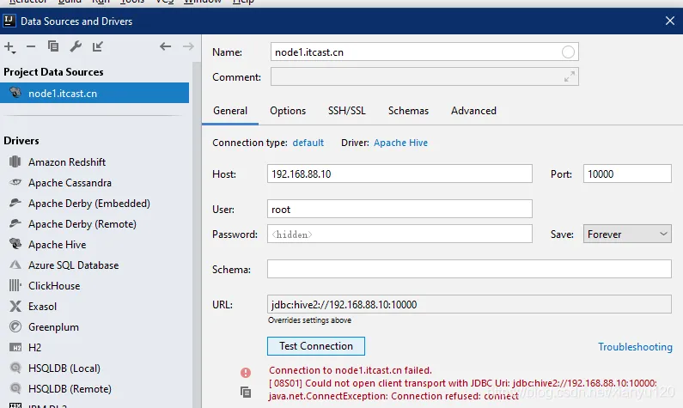Click the left panel vertical scrollbar
Screen dimensions: 683x408
197,235
